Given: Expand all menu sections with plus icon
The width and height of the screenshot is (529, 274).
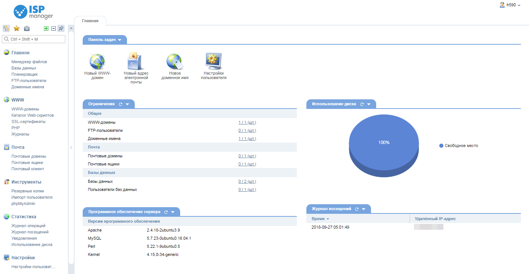Looking at the screenshot, I should point(46,28).
